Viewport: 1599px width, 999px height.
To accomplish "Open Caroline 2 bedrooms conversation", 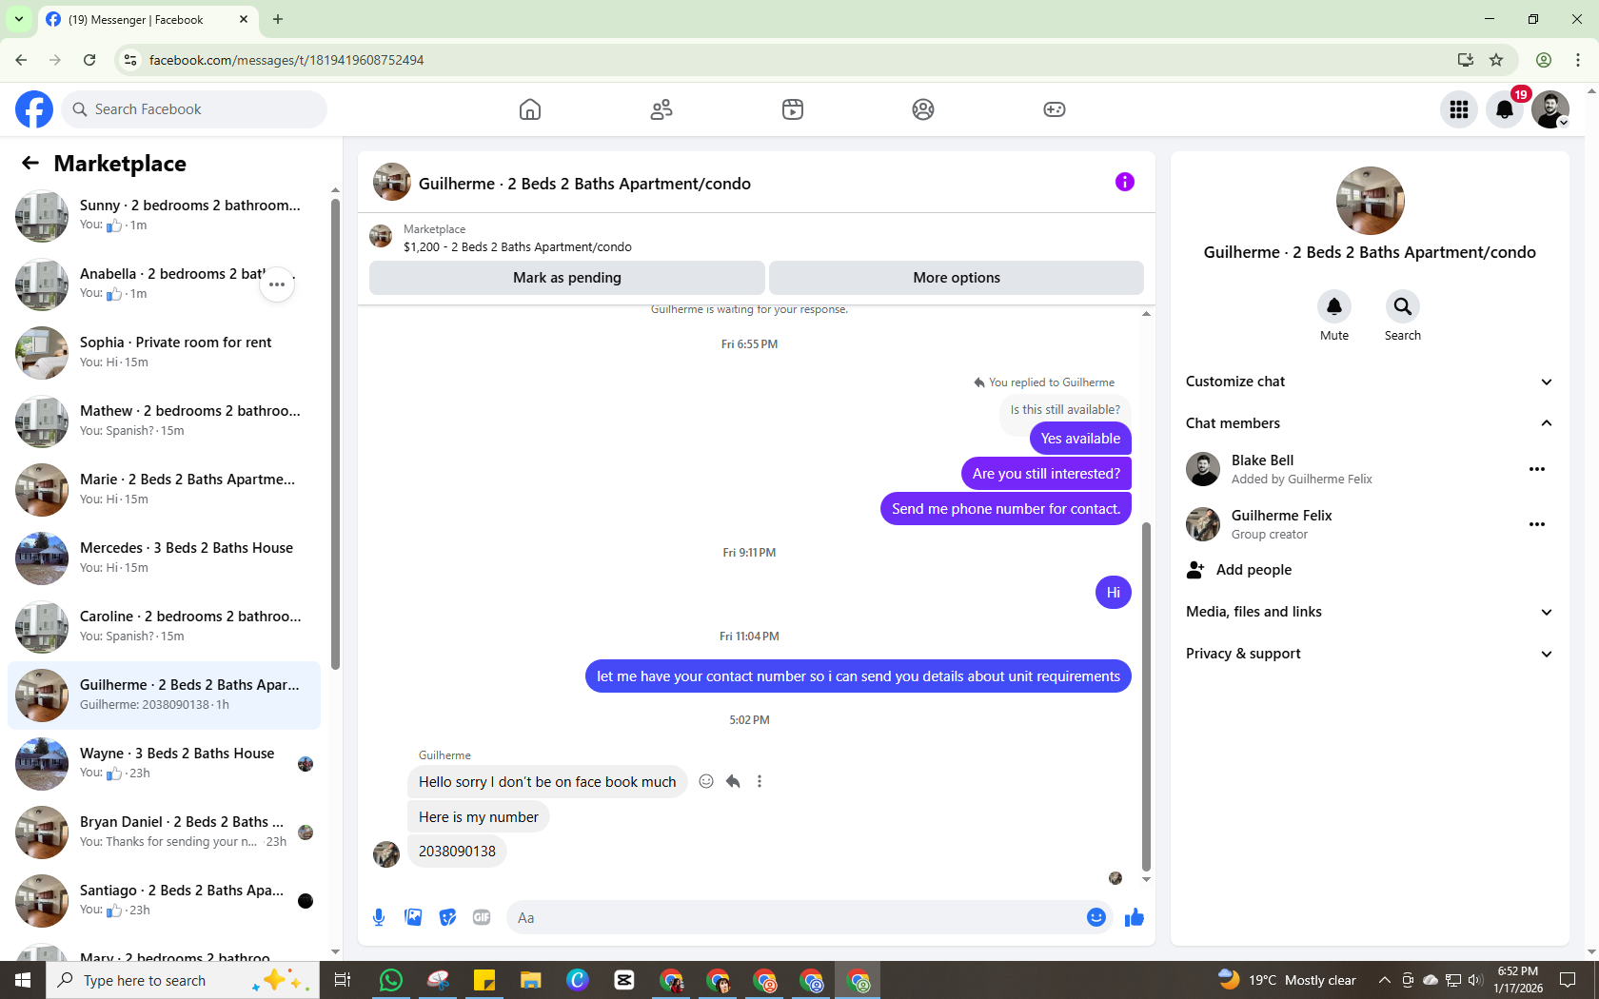I will tap(165, 627).
